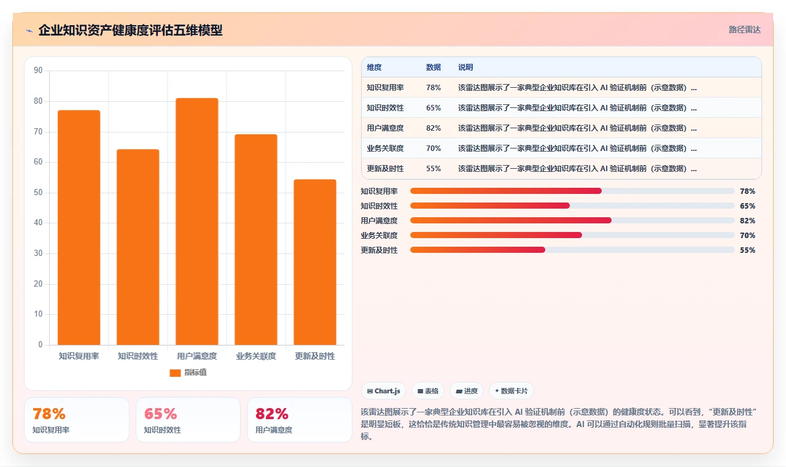Select the 业务关联度 row label in the table

386,149
